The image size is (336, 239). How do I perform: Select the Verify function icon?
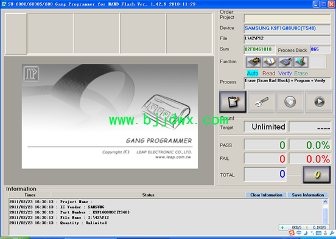285,62
